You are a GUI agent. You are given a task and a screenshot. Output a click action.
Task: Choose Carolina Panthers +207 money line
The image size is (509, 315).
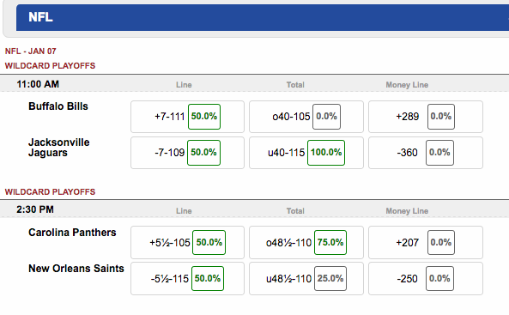(x=426, y=243)
